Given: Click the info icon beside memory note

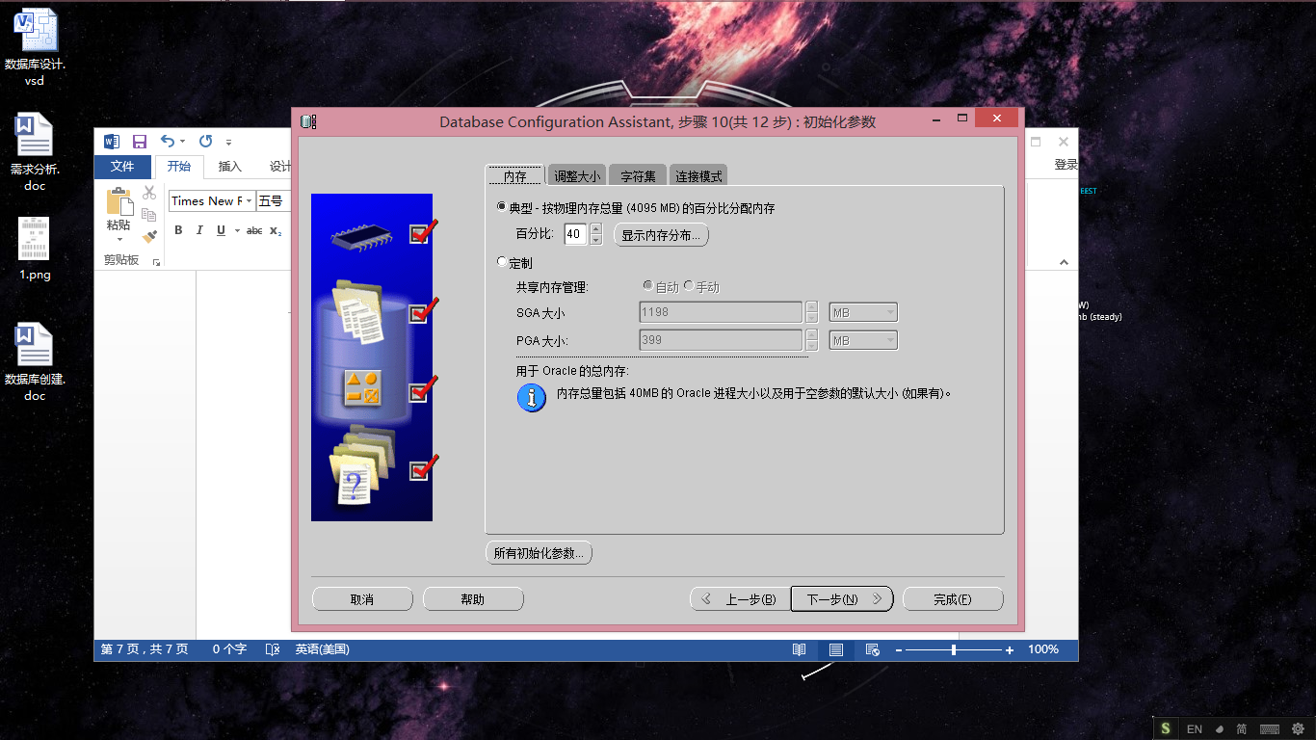Looking at the screenshot, I should 532,397.
